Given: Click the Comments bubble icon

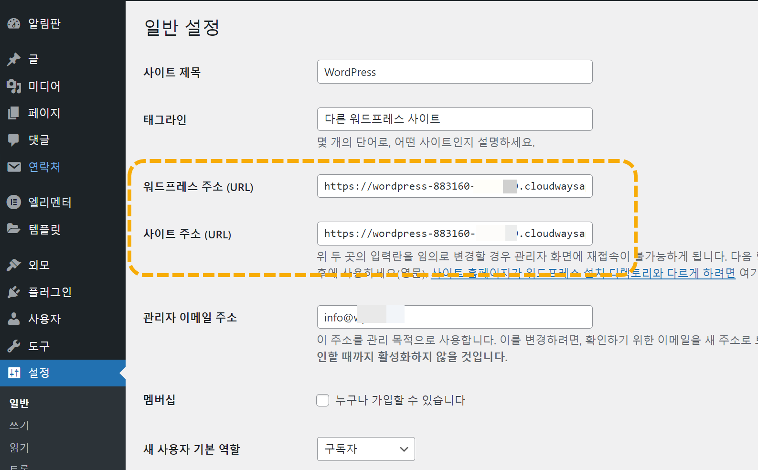Looking at the screenshot, I should pos(14,140).
